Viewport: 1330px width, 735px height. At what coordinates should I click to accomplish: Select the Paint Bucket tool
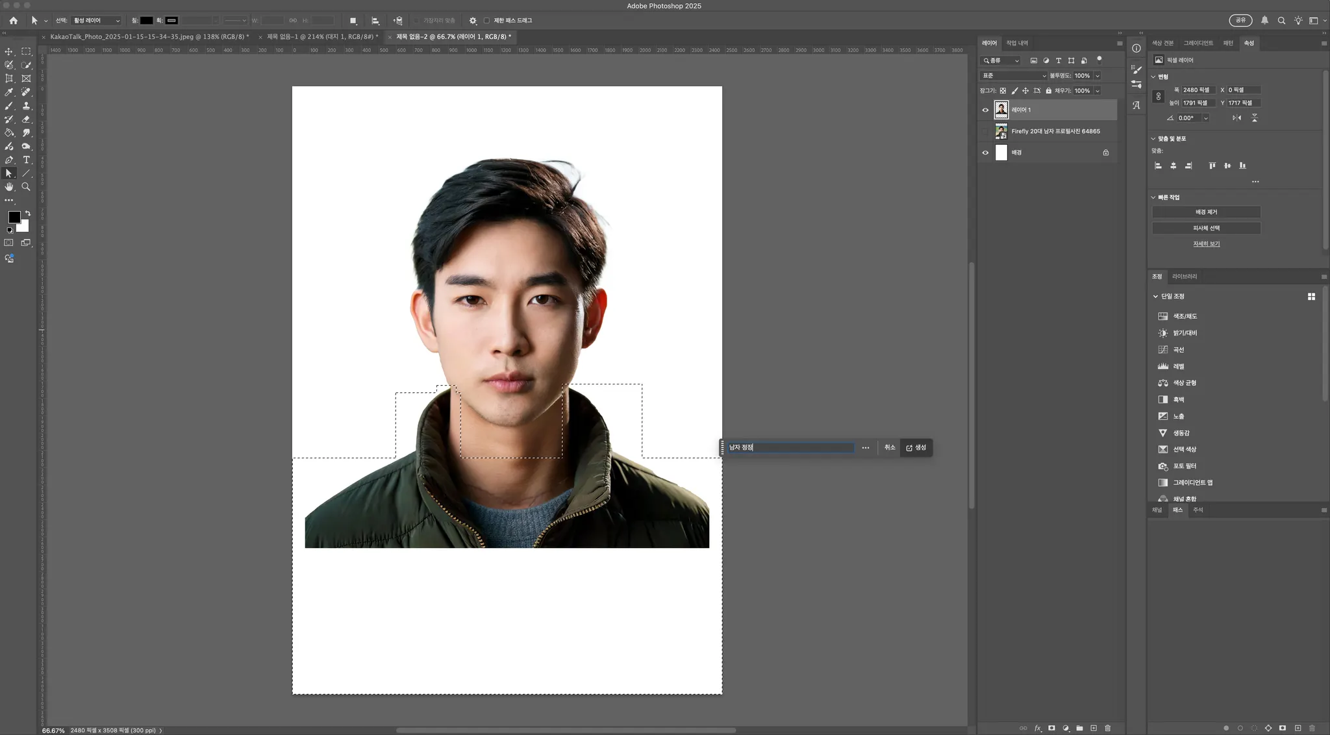(9, 132)
